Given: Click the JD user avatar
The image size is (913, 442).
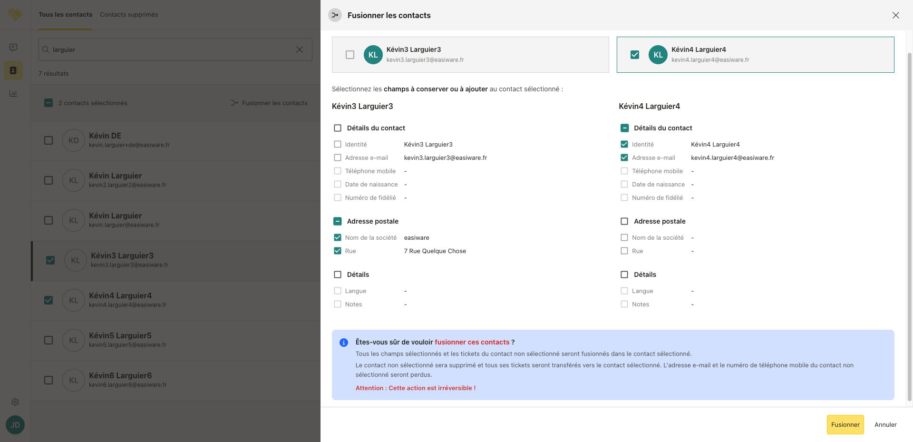Looking at the screenshot, I should 15,425.
